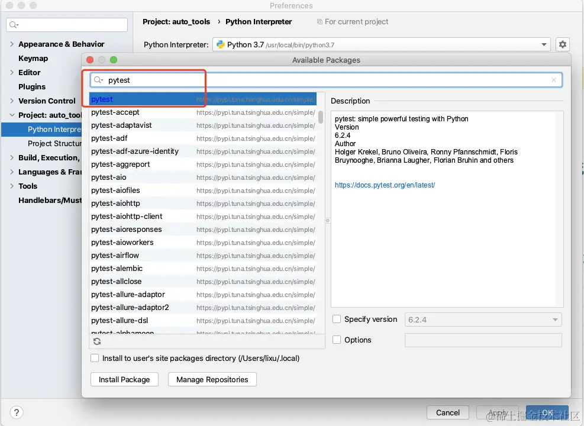Expand the Tools section arrow
The image size is (584, 426).
point(12,186)
